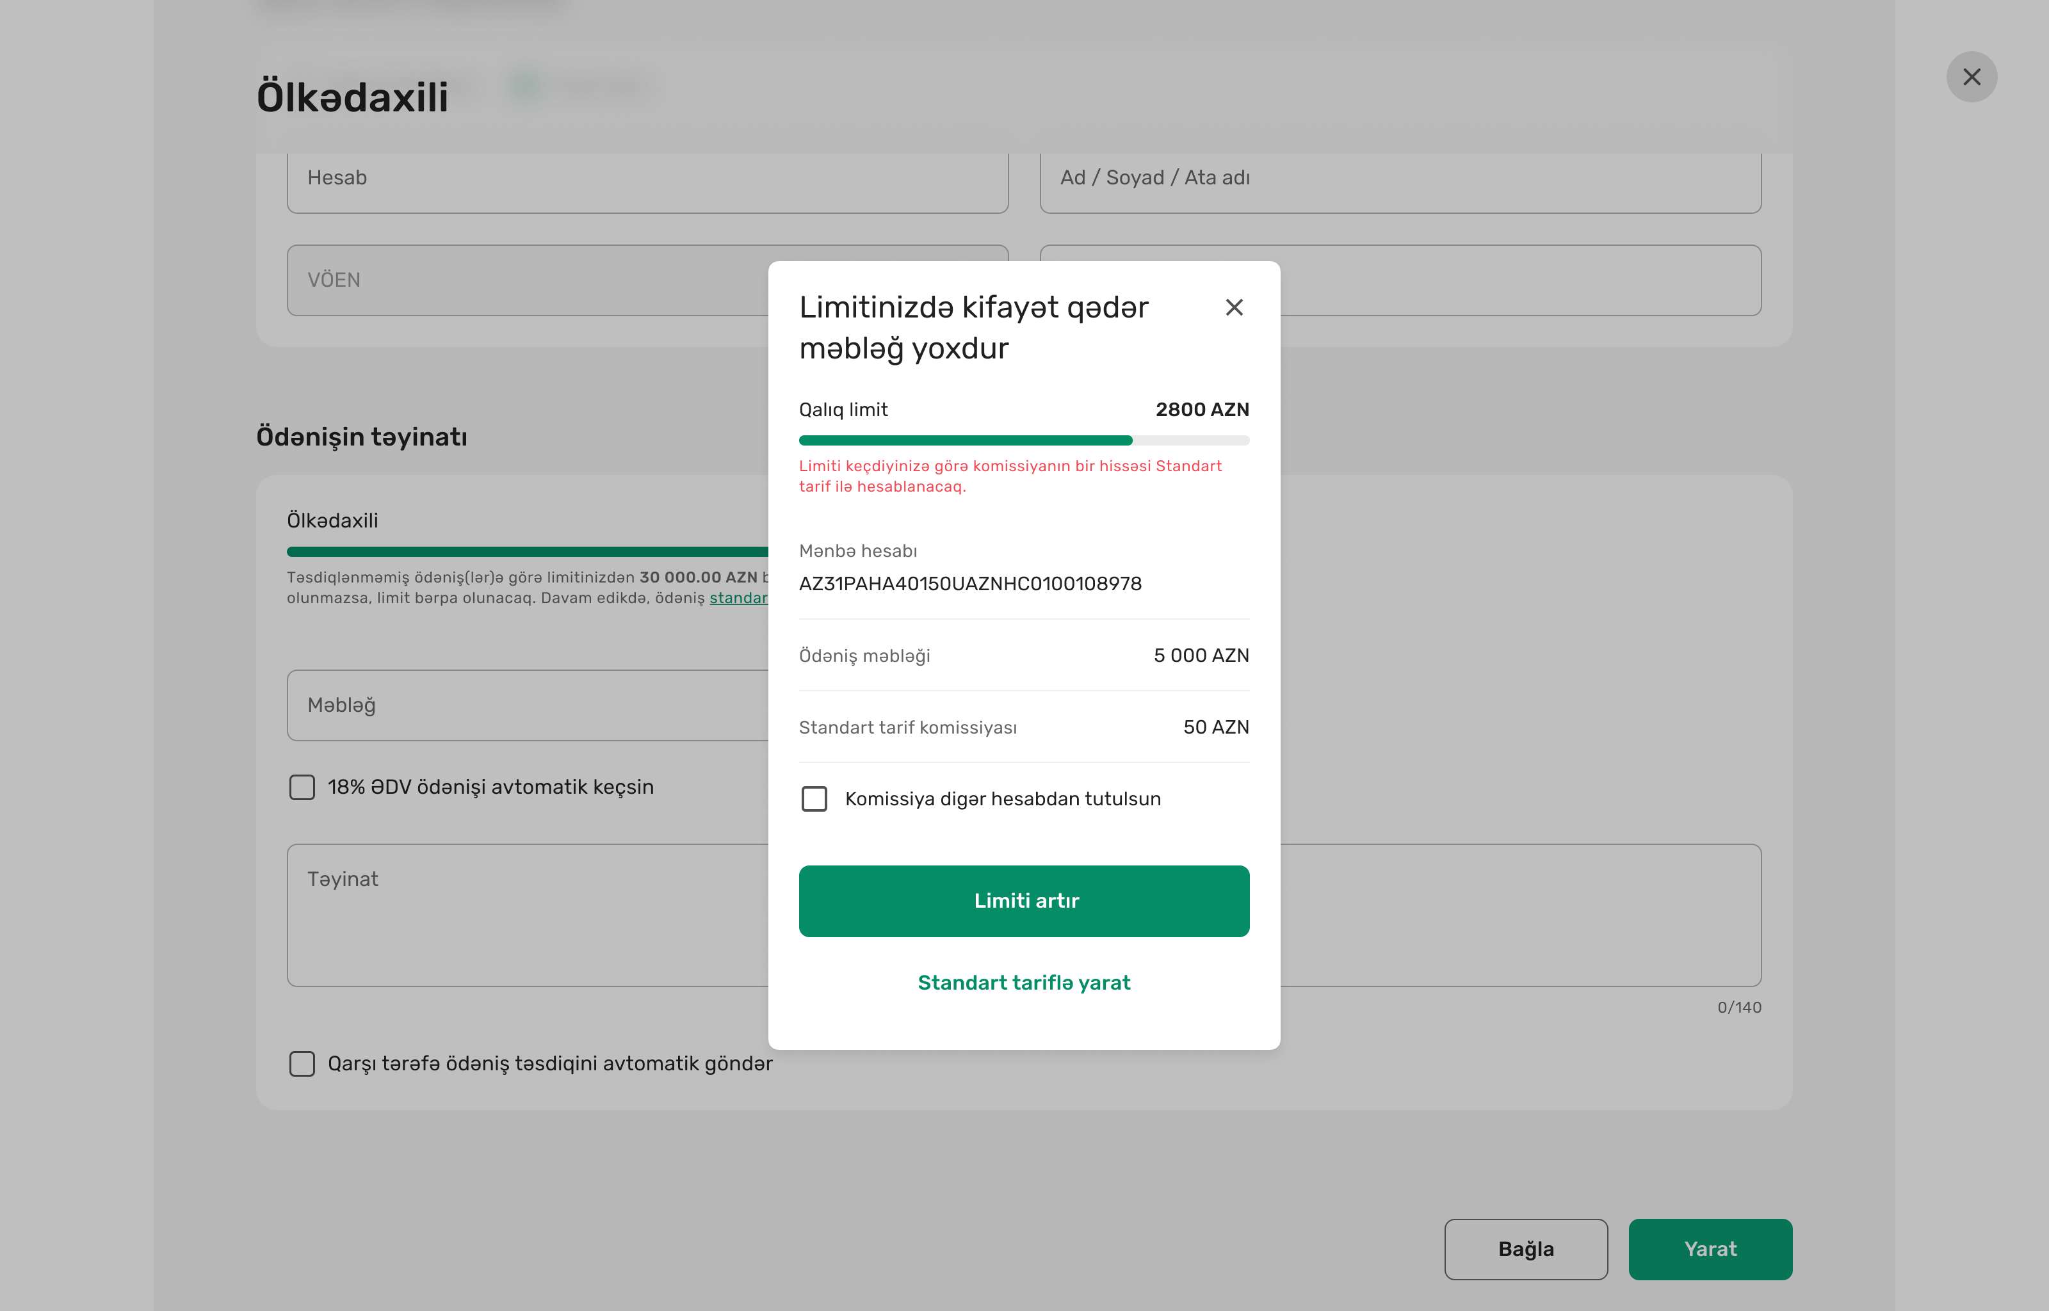The width and height of the screenshot is (2049, 1311).
Task: Check 'Qarşı tərəfə ödəniş təsdiqini avtomatik göndər'
Action: 302,1063
